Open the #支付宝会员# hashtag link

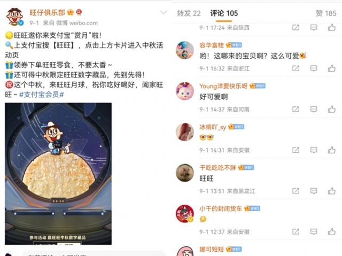42,95
